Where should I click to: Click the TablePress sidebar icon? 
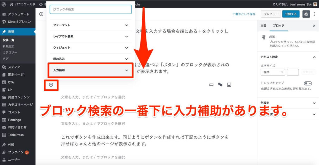click(4, 135)
